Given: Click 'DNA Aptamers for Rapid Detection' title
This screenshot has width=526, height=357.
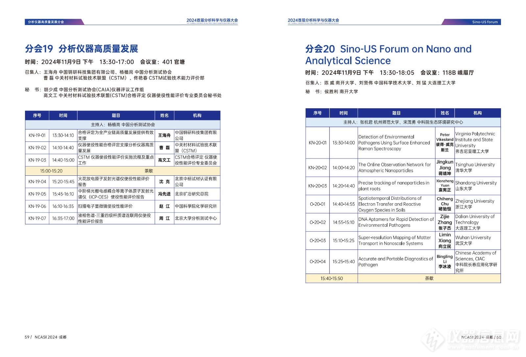Looking at the screenshot, I should pyautogui.click(x=396, y=222).
